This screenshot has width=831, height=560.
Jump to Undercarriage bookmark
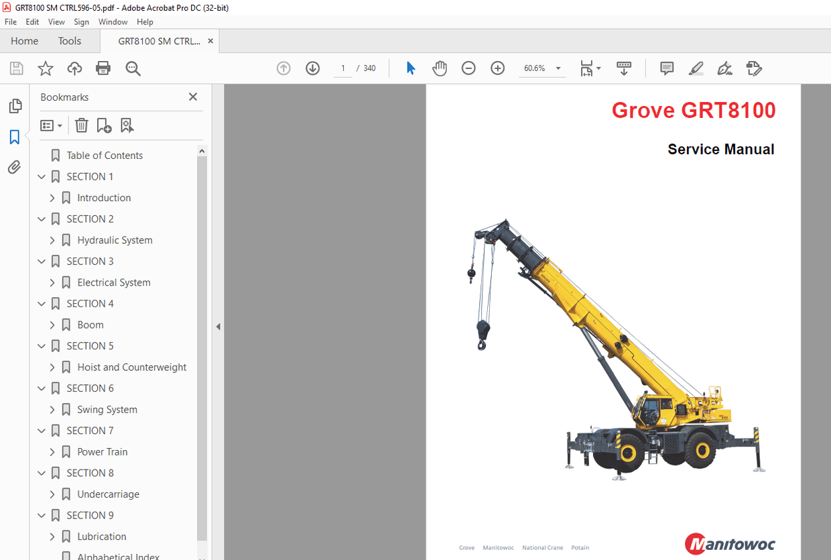[x=109, y=494]
